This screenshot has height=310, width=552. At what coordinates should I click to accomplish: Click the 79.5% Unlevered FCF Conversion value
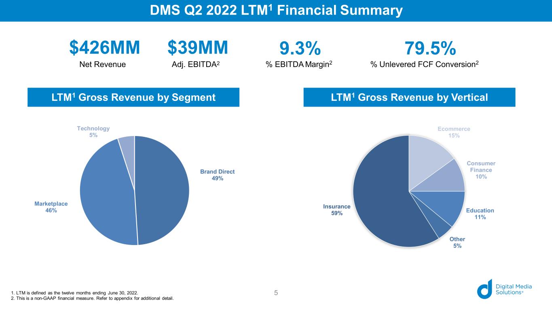pyautogui.click(x=430, y=49)
